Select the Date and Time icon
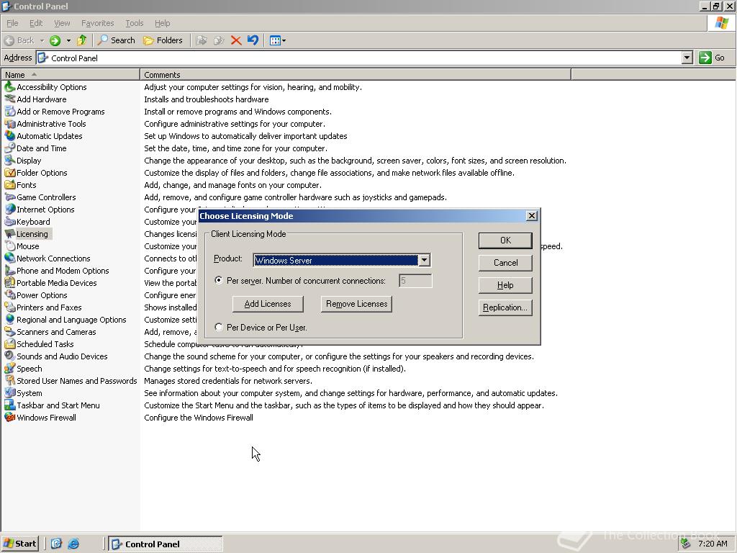This screenshot has height=553, width=737. [10, 148]
